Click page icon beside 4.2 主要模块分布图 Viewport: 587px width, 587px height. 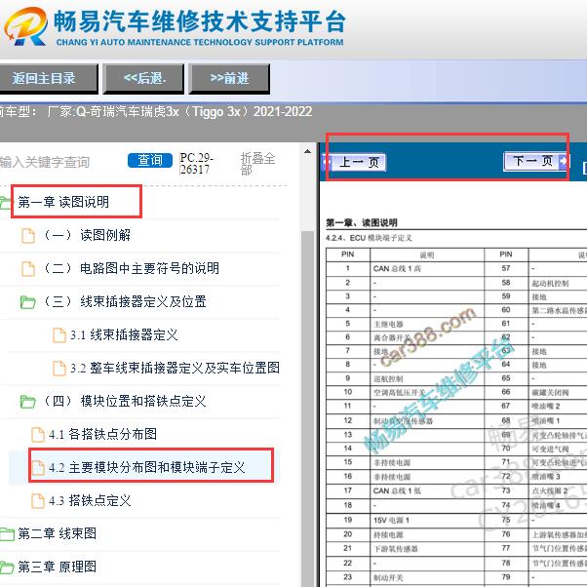(x=38, y=468)
